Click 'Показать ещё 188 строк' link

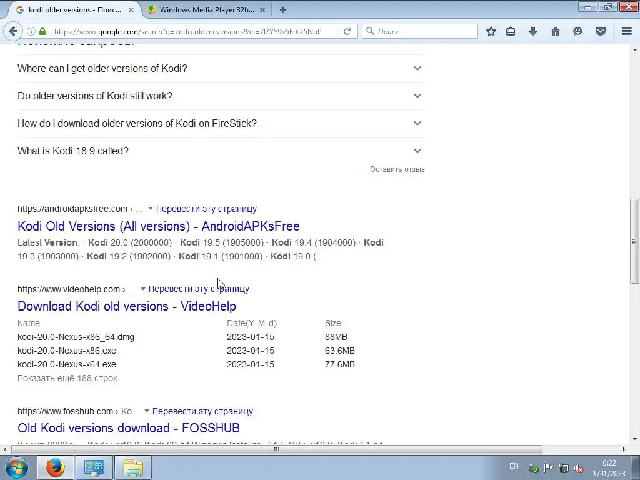click(x=67, y=378)
